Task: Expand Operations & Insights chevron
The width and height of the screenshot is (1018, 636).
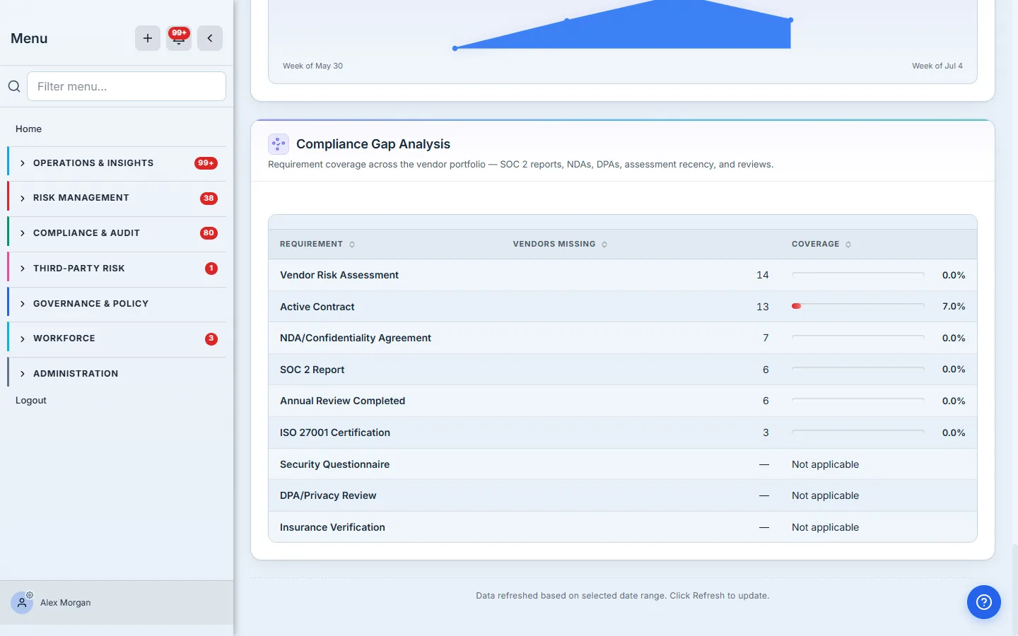Action: 23,163
